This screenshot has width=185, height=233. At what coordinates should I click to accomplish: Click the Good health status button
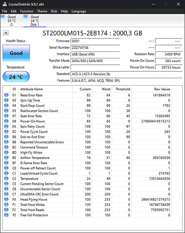16,53
